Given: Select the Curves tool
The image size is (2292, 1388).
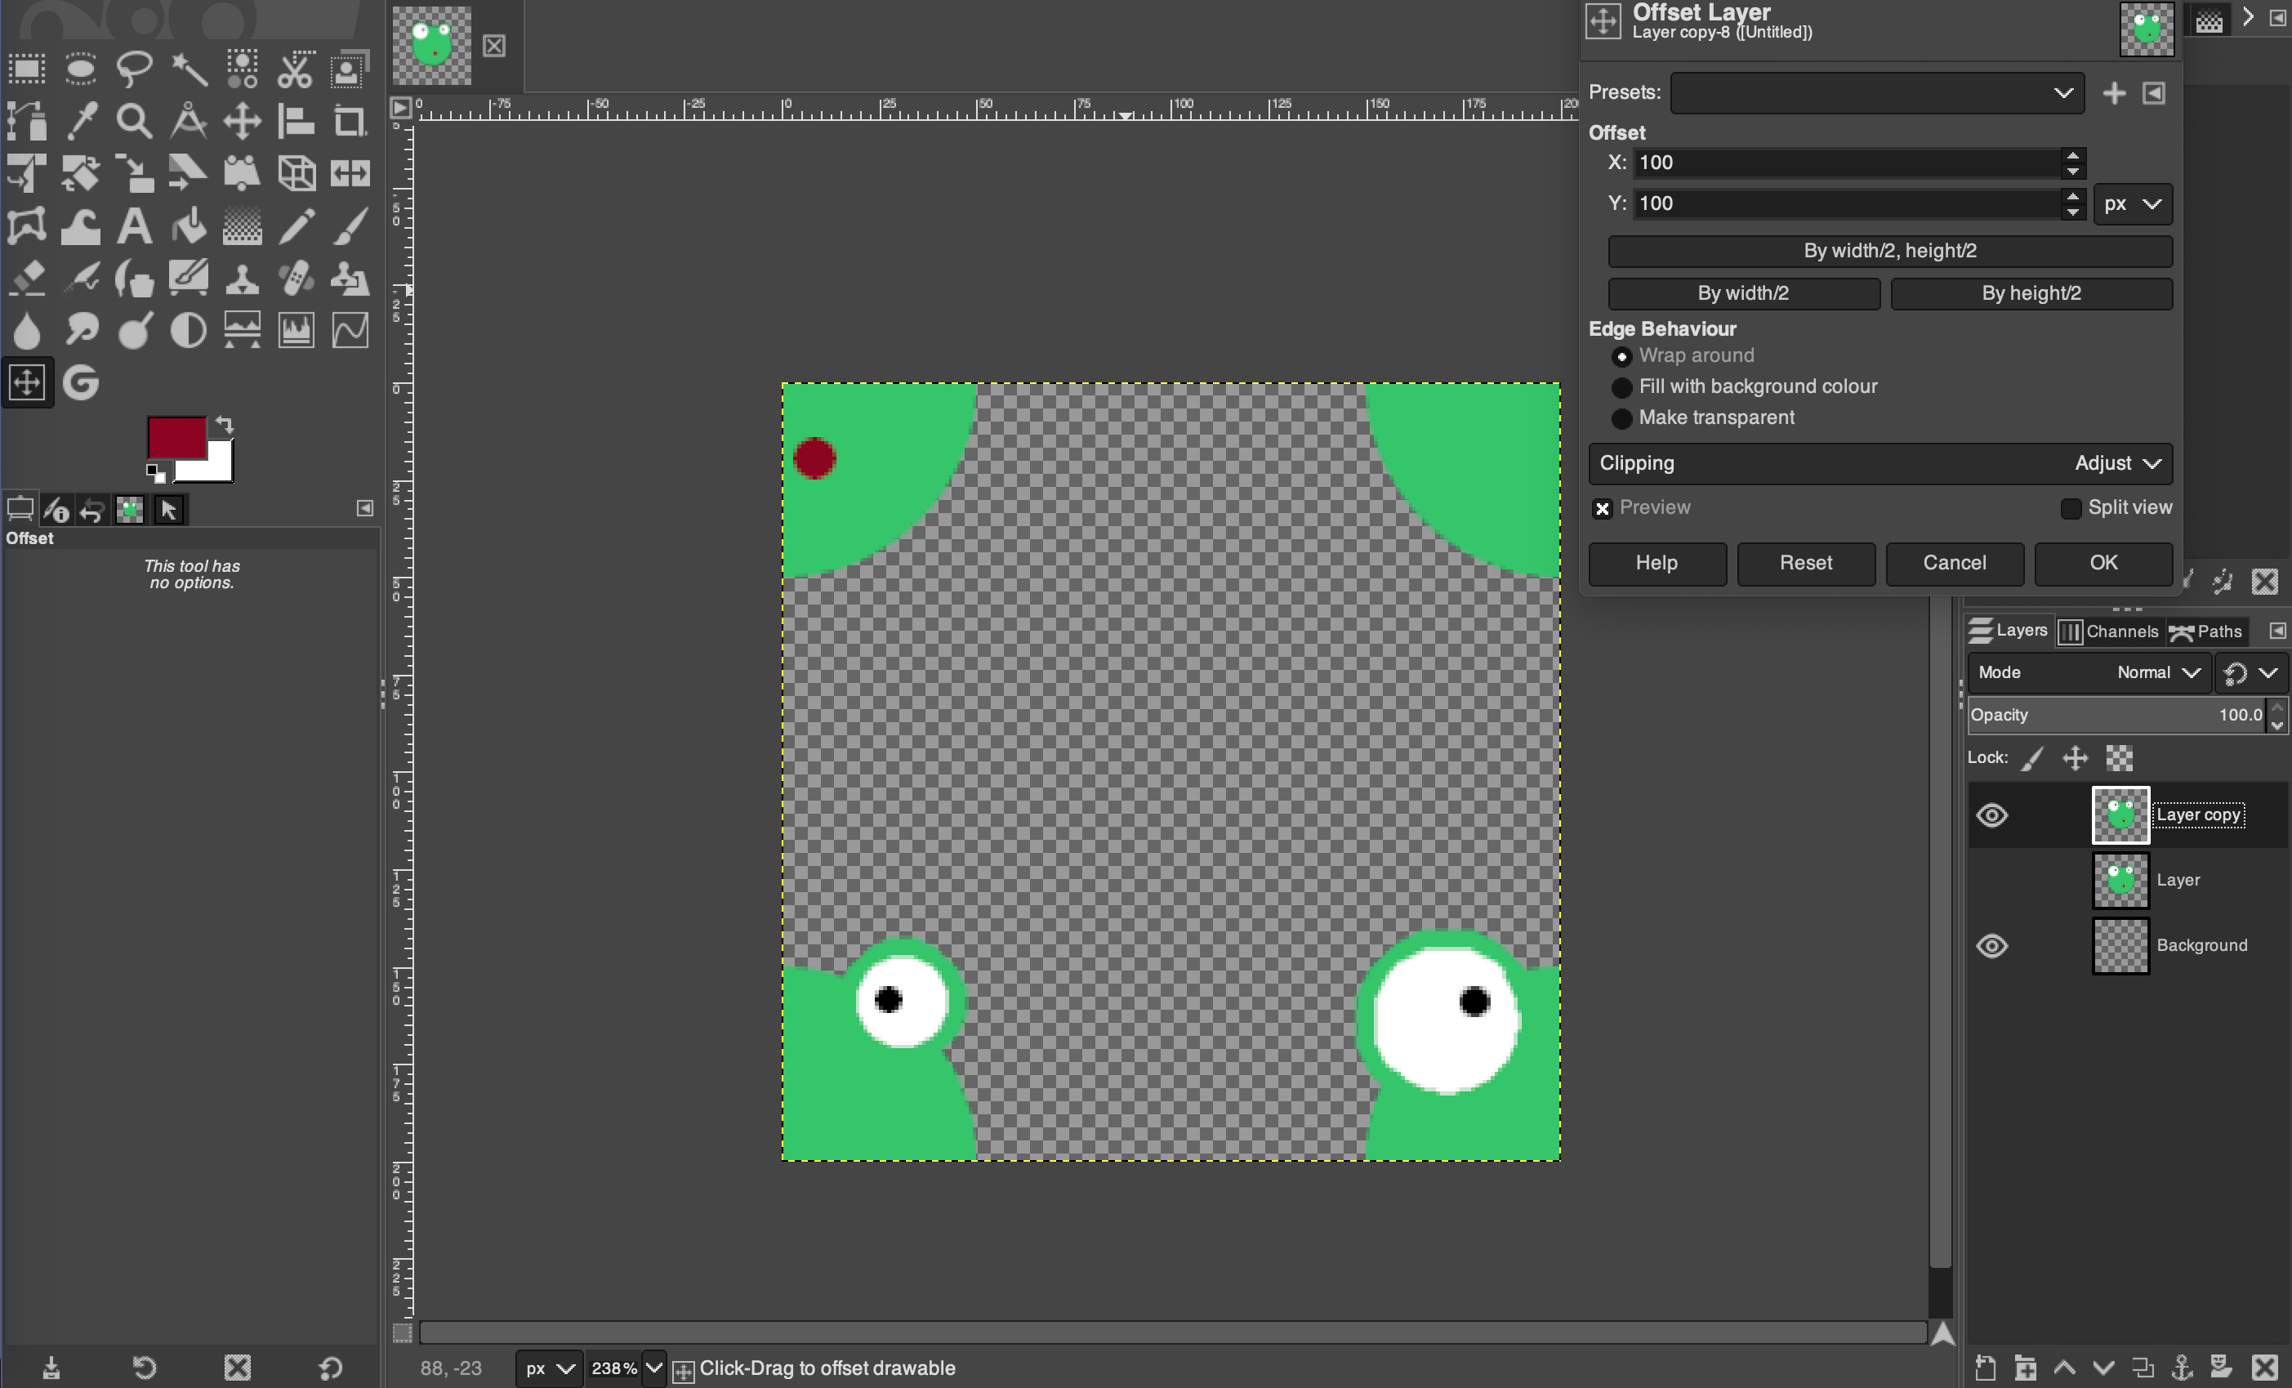Looking at the screenshot, I should pyautogui.click(x=350, y=330).
